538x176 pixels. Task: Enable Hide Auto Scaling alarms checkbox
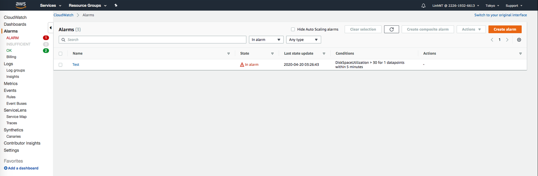click(x=293, y=29)
